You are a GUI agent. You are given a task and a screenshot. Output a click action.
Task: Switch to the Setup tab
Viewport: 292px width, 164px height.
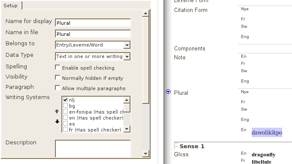point(10,6)
